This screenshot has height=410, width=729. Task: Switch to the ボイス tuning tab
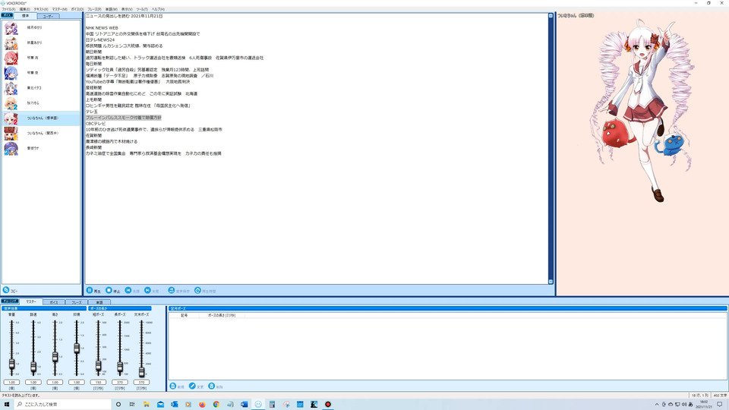pos(54,302)
